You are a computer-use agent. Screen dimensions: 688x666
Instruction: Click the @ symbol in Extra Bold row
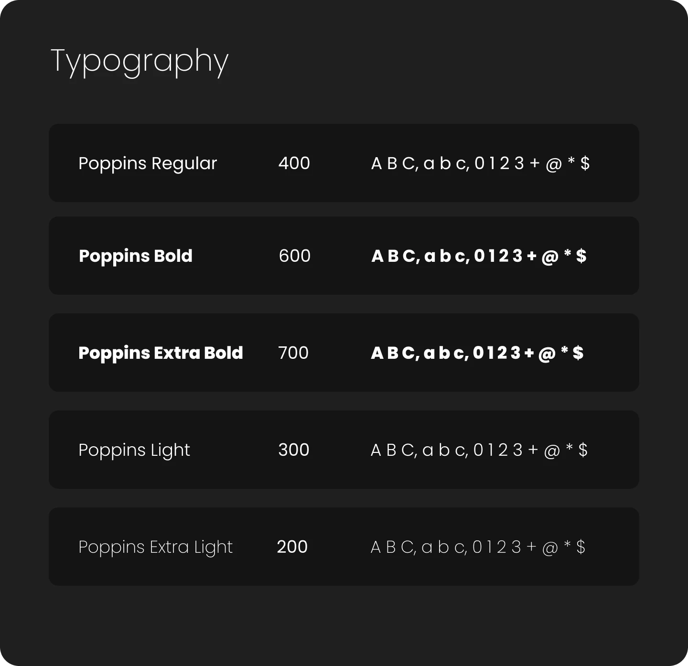point(547,354)
